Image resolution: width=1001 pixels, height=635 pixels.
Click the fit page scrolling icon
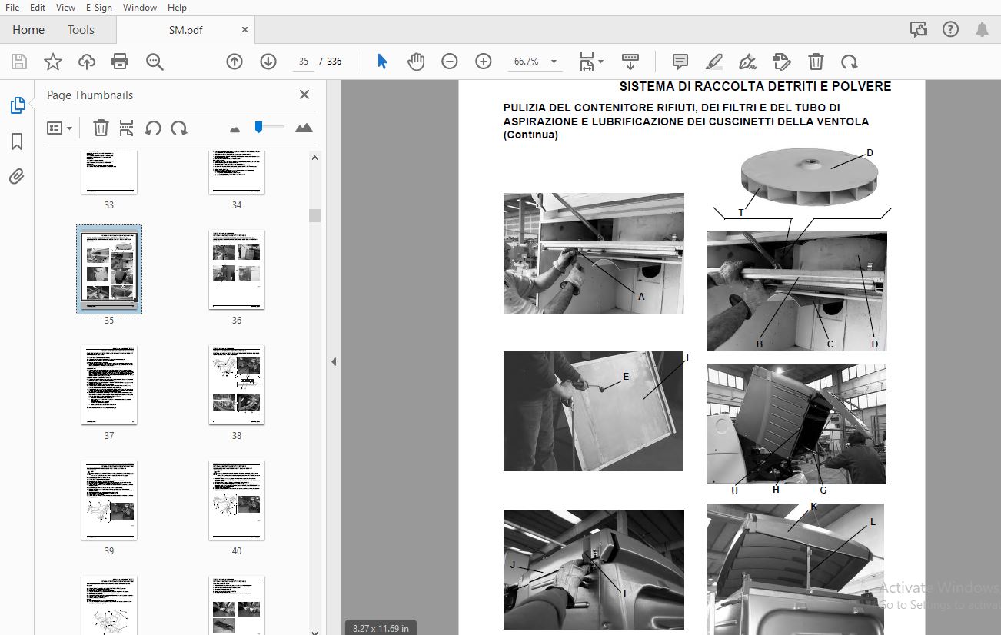click(x=587, y=62)
